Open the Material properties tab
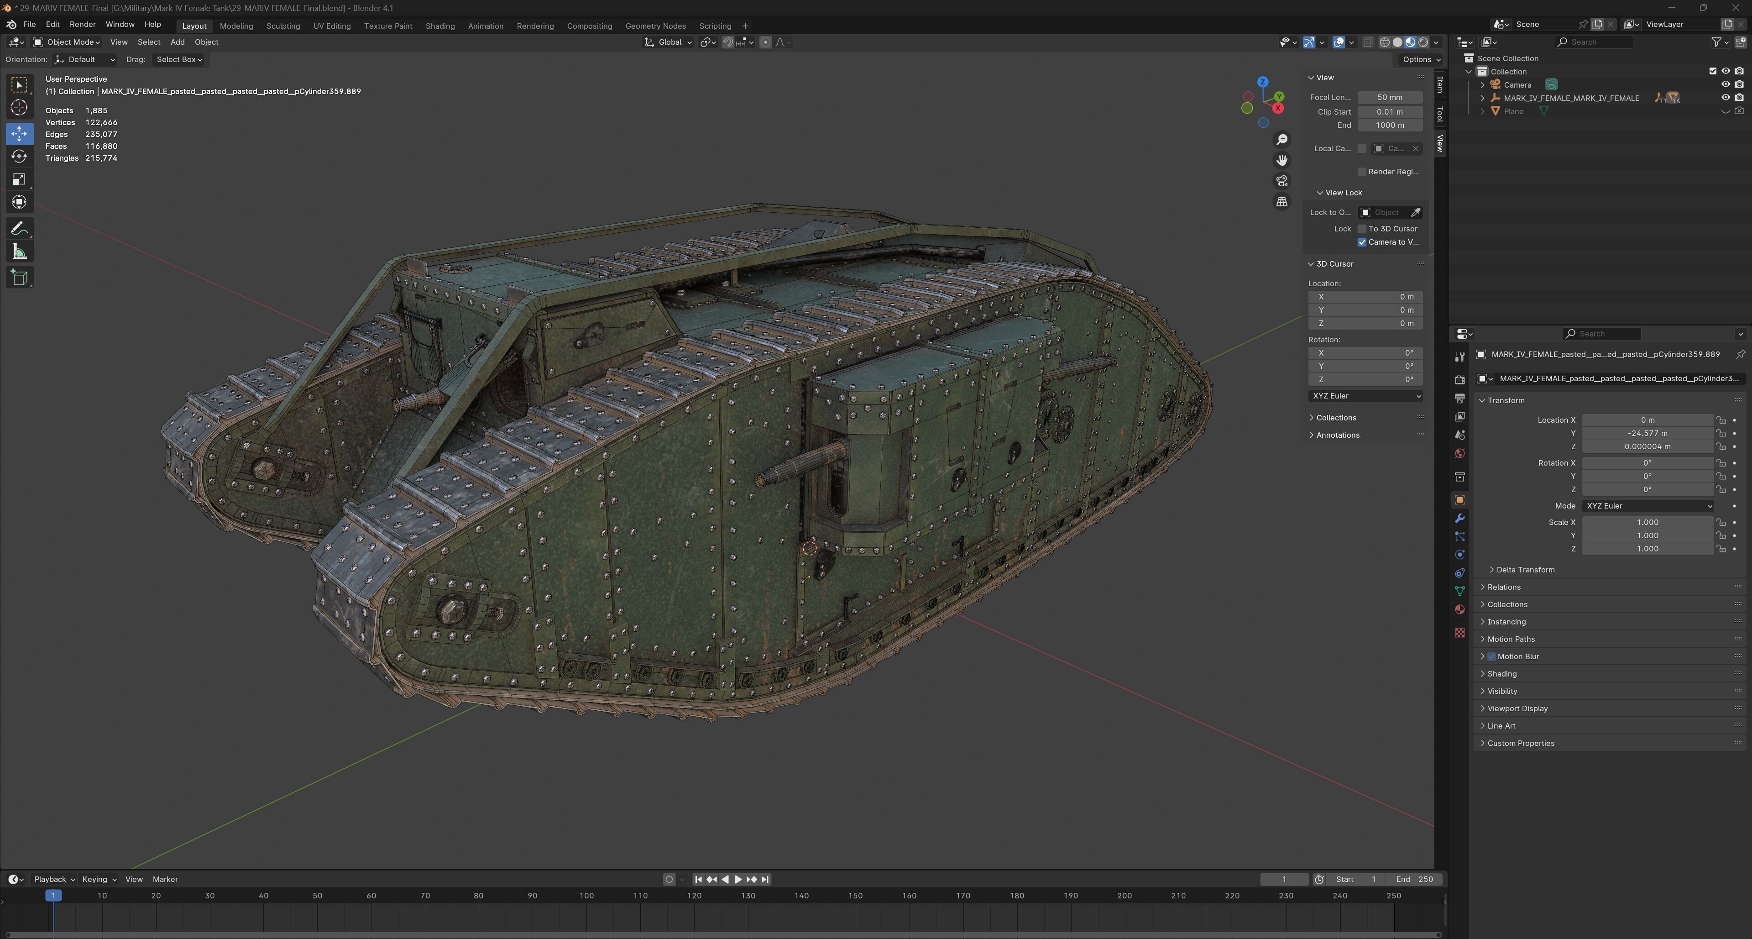 pos(1459,610)
